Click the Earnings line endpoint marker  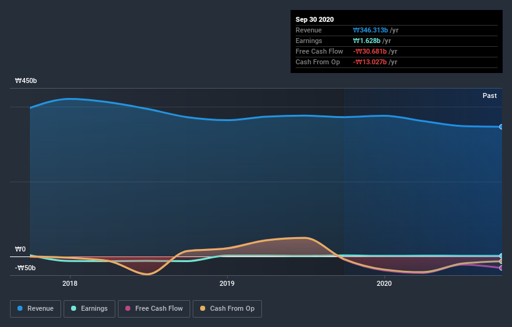coord(501,256)
